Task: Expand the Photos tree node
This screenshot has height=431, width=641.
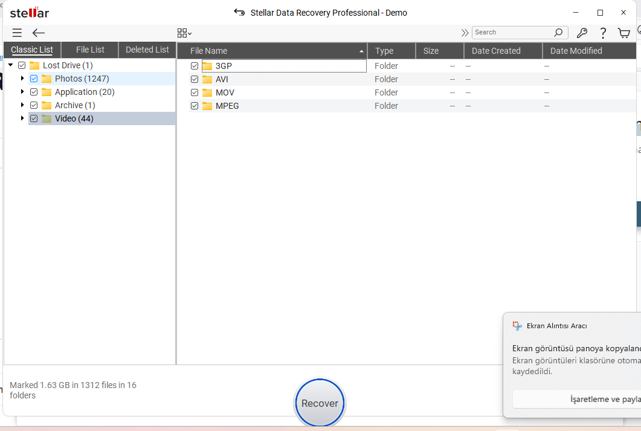Action: click(x=22, y=78)
